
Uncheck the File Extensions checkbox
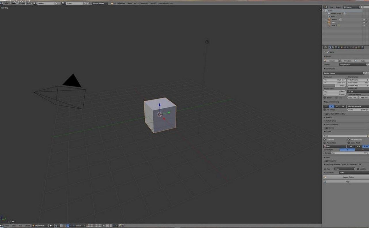coord(349,140)
